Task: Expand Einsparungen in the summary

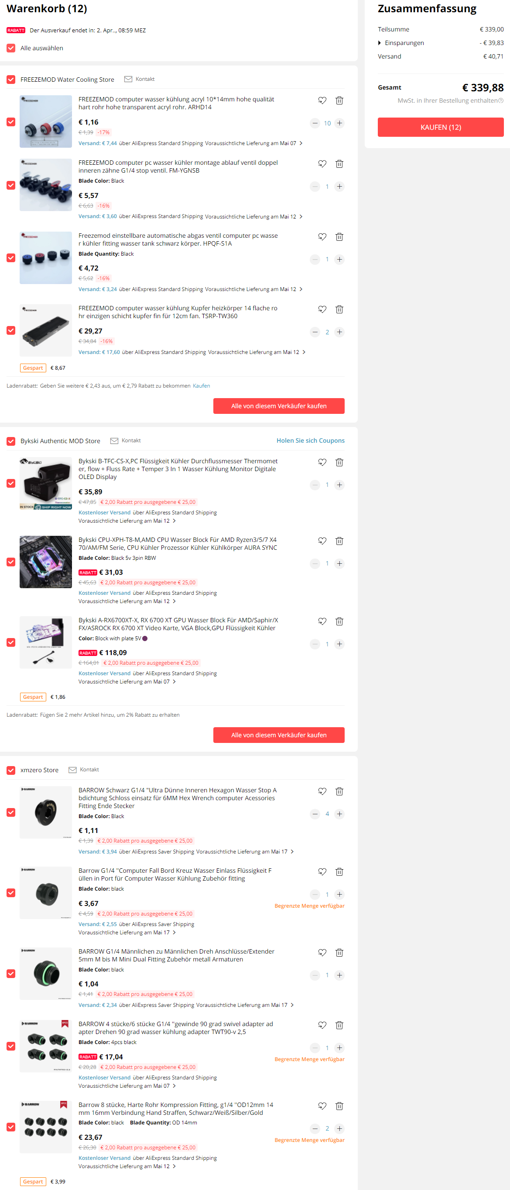Action: pyautogui.click(x=400, y=43)
